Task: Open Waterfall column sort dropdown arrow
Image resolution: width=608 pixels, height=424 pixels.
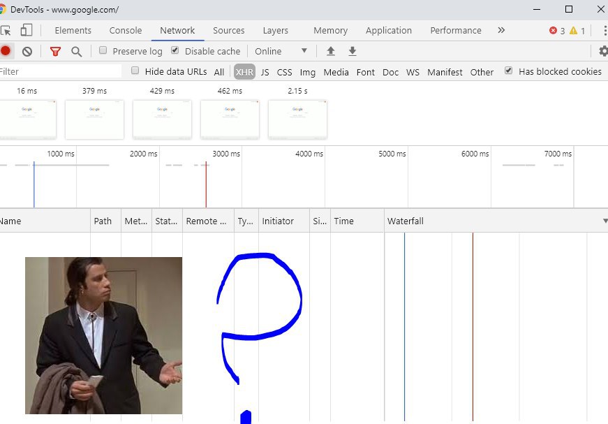Action: point(605,221)
